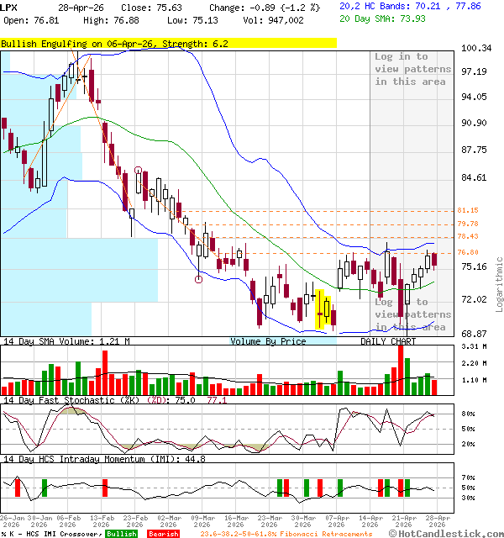Click the Volume By Price label
The height and width of the screenshot is (538, 504).
269,341
